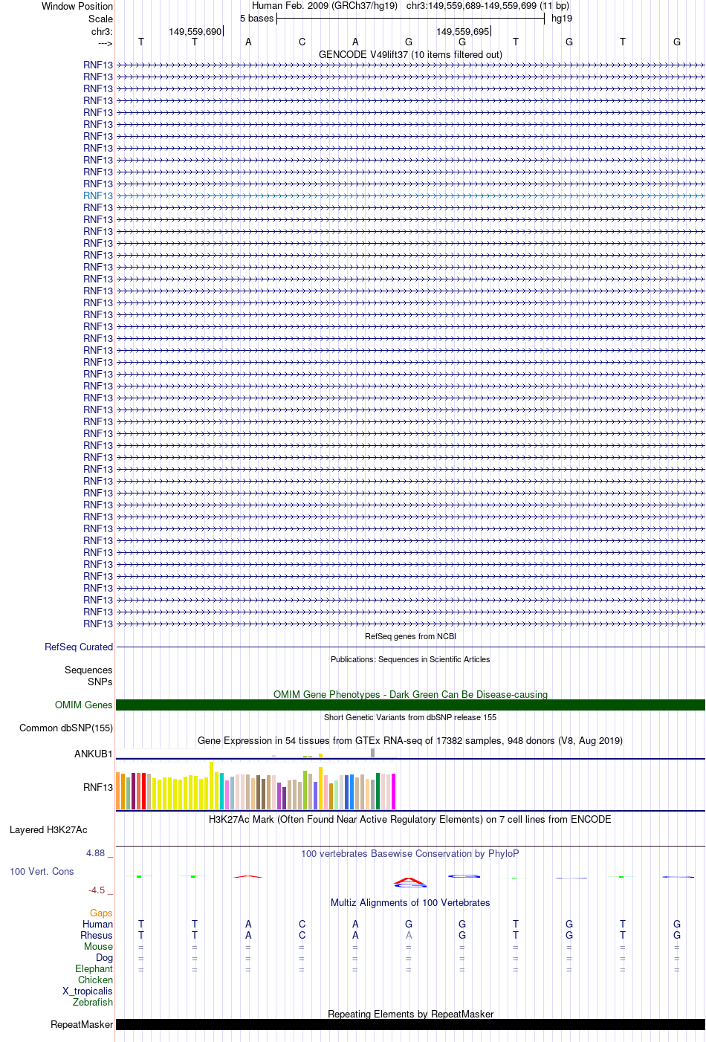Click the Window Position label
The image size is (706, 1042).
point(77,6)
